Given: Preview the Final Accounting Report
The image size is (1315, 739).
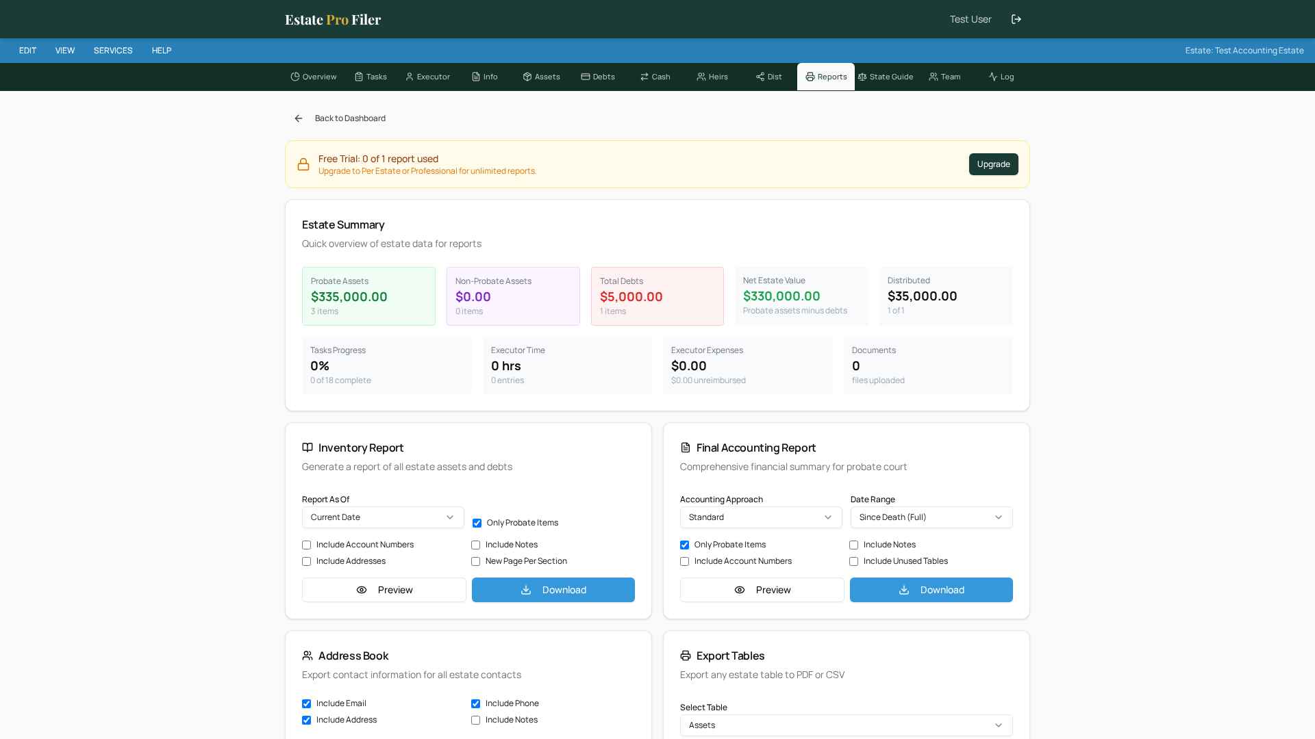Looking at the screenshot, I should coord(762,590).
